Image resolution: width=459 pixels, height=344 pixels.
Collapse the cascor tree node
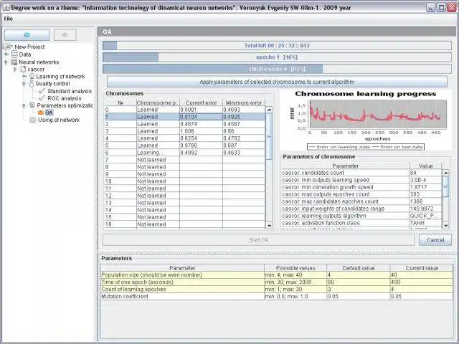click(x=15, y=70)
